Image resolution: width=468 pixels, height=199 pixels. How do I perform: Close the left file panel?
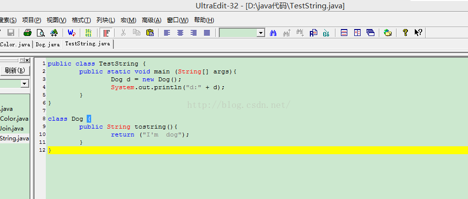click(x=27, y=60)
